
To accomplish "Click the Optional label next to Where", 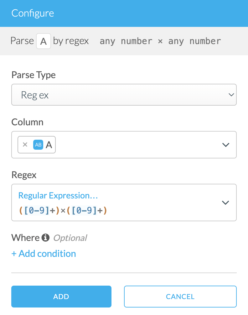I will [x=70, y=237].
